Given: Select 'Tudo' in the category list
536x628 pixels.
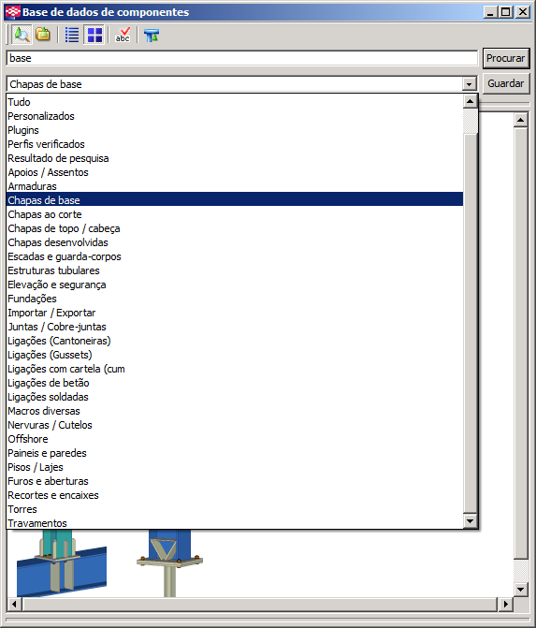Looking at the screenshot, I should tap(235, 102).
